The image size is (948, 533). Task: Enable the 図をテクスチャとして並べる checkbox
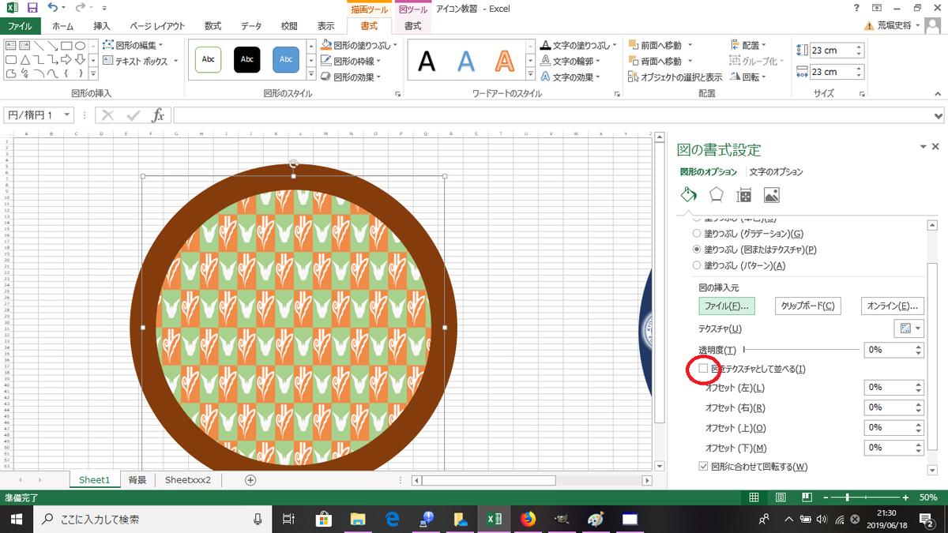703,368
